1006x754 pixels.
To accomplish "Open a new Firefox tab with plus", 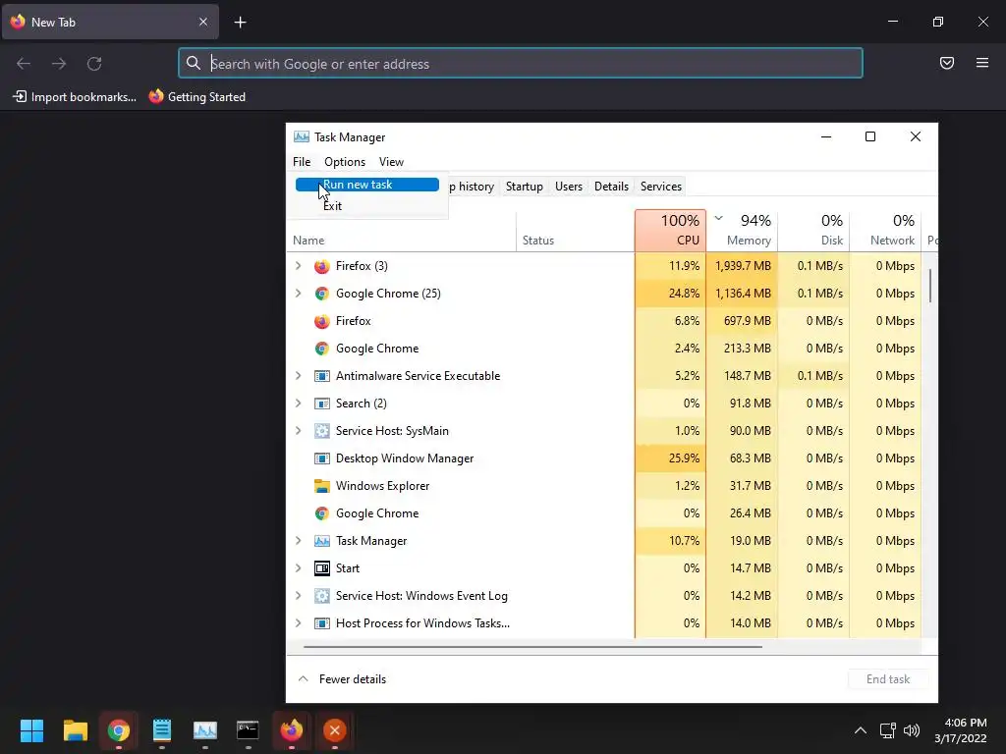I will point(240,23).
